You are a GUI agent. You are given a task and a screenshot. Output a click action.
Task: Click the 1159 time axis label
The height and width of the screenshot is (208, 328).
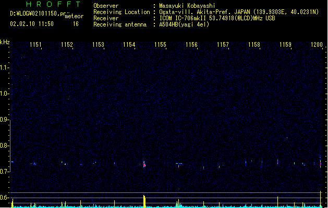click(x=285, y=44)
